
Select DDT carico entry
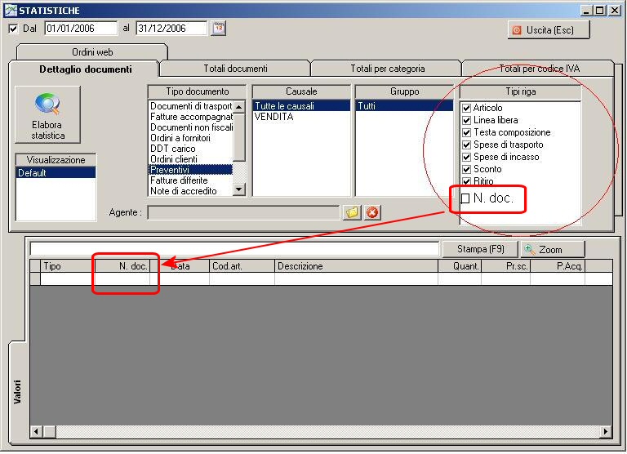click(191, 149)
